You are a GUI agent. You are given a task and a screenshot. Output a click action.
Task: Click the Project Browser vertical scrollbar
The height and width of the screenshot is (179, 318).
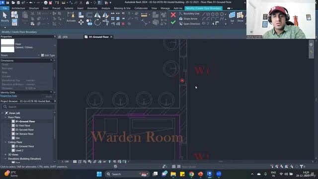(55, 127)
